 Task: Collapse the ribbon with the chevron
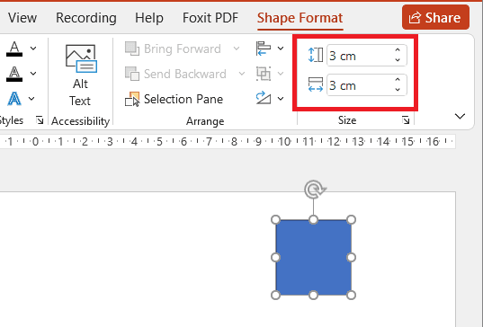(460, 116)
